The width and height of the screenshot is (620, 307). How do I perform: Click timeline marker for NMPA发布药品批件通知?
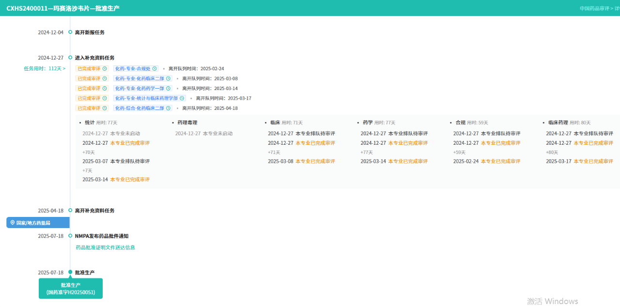pos(70,236)
